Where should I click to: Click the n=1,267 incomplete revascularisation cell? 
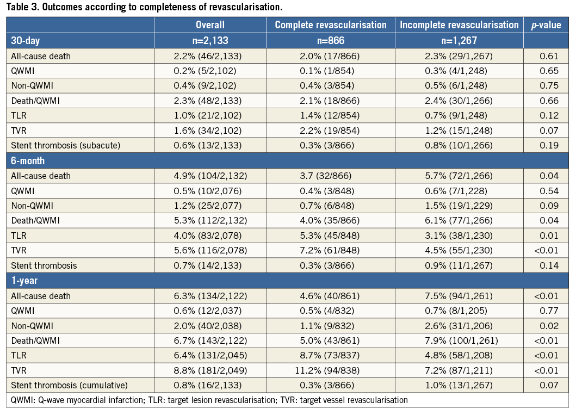(459, 40)
